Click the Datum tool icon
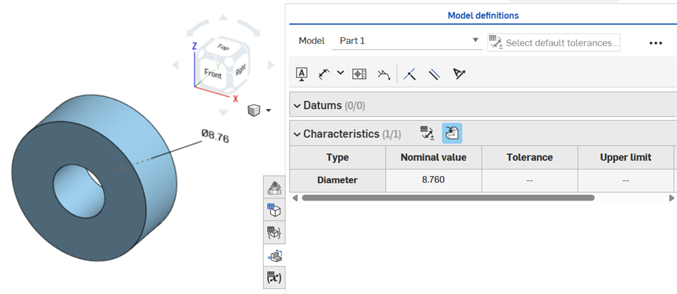This screenshot has height=294, width=677. tap(301, 73)
